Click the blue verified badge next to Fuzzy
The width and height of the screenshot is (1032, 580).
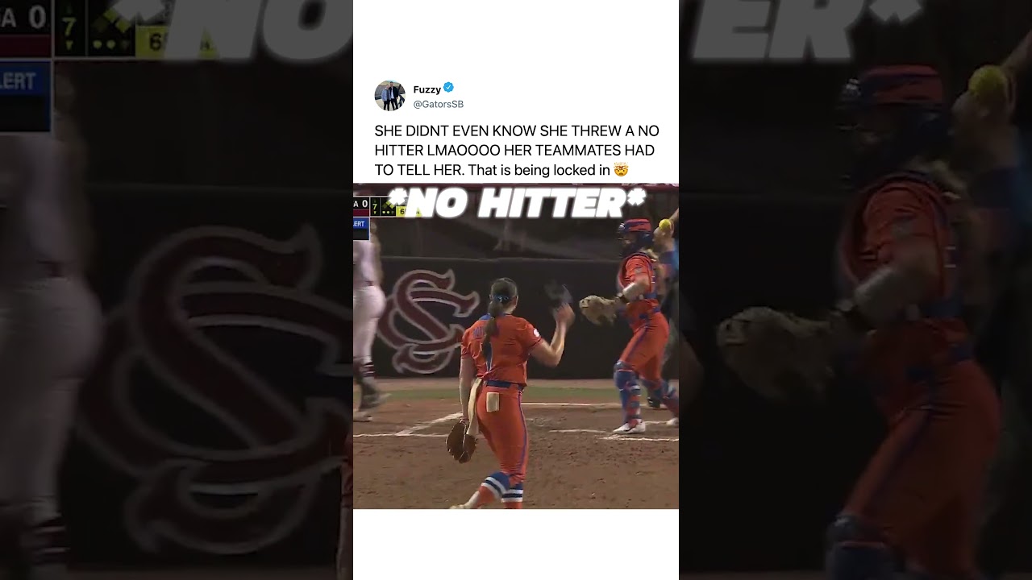point(449,88)
